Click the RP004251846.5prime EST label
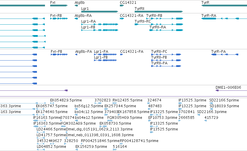 pos(100,141)
